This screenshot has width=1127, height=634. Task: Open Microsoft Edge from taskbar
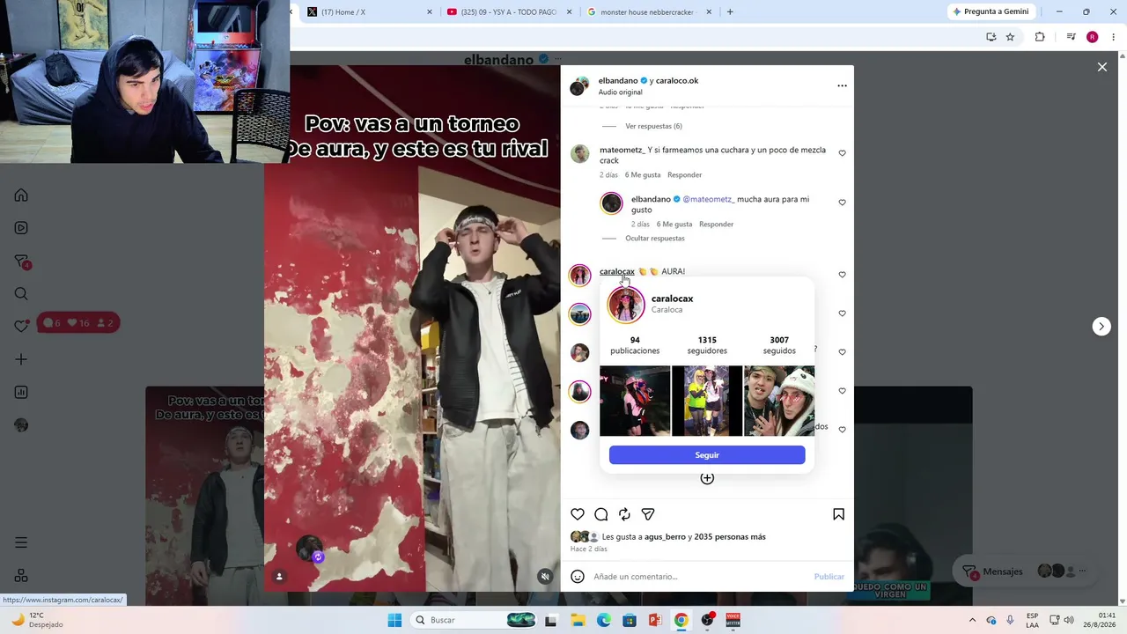coord(603,620)
